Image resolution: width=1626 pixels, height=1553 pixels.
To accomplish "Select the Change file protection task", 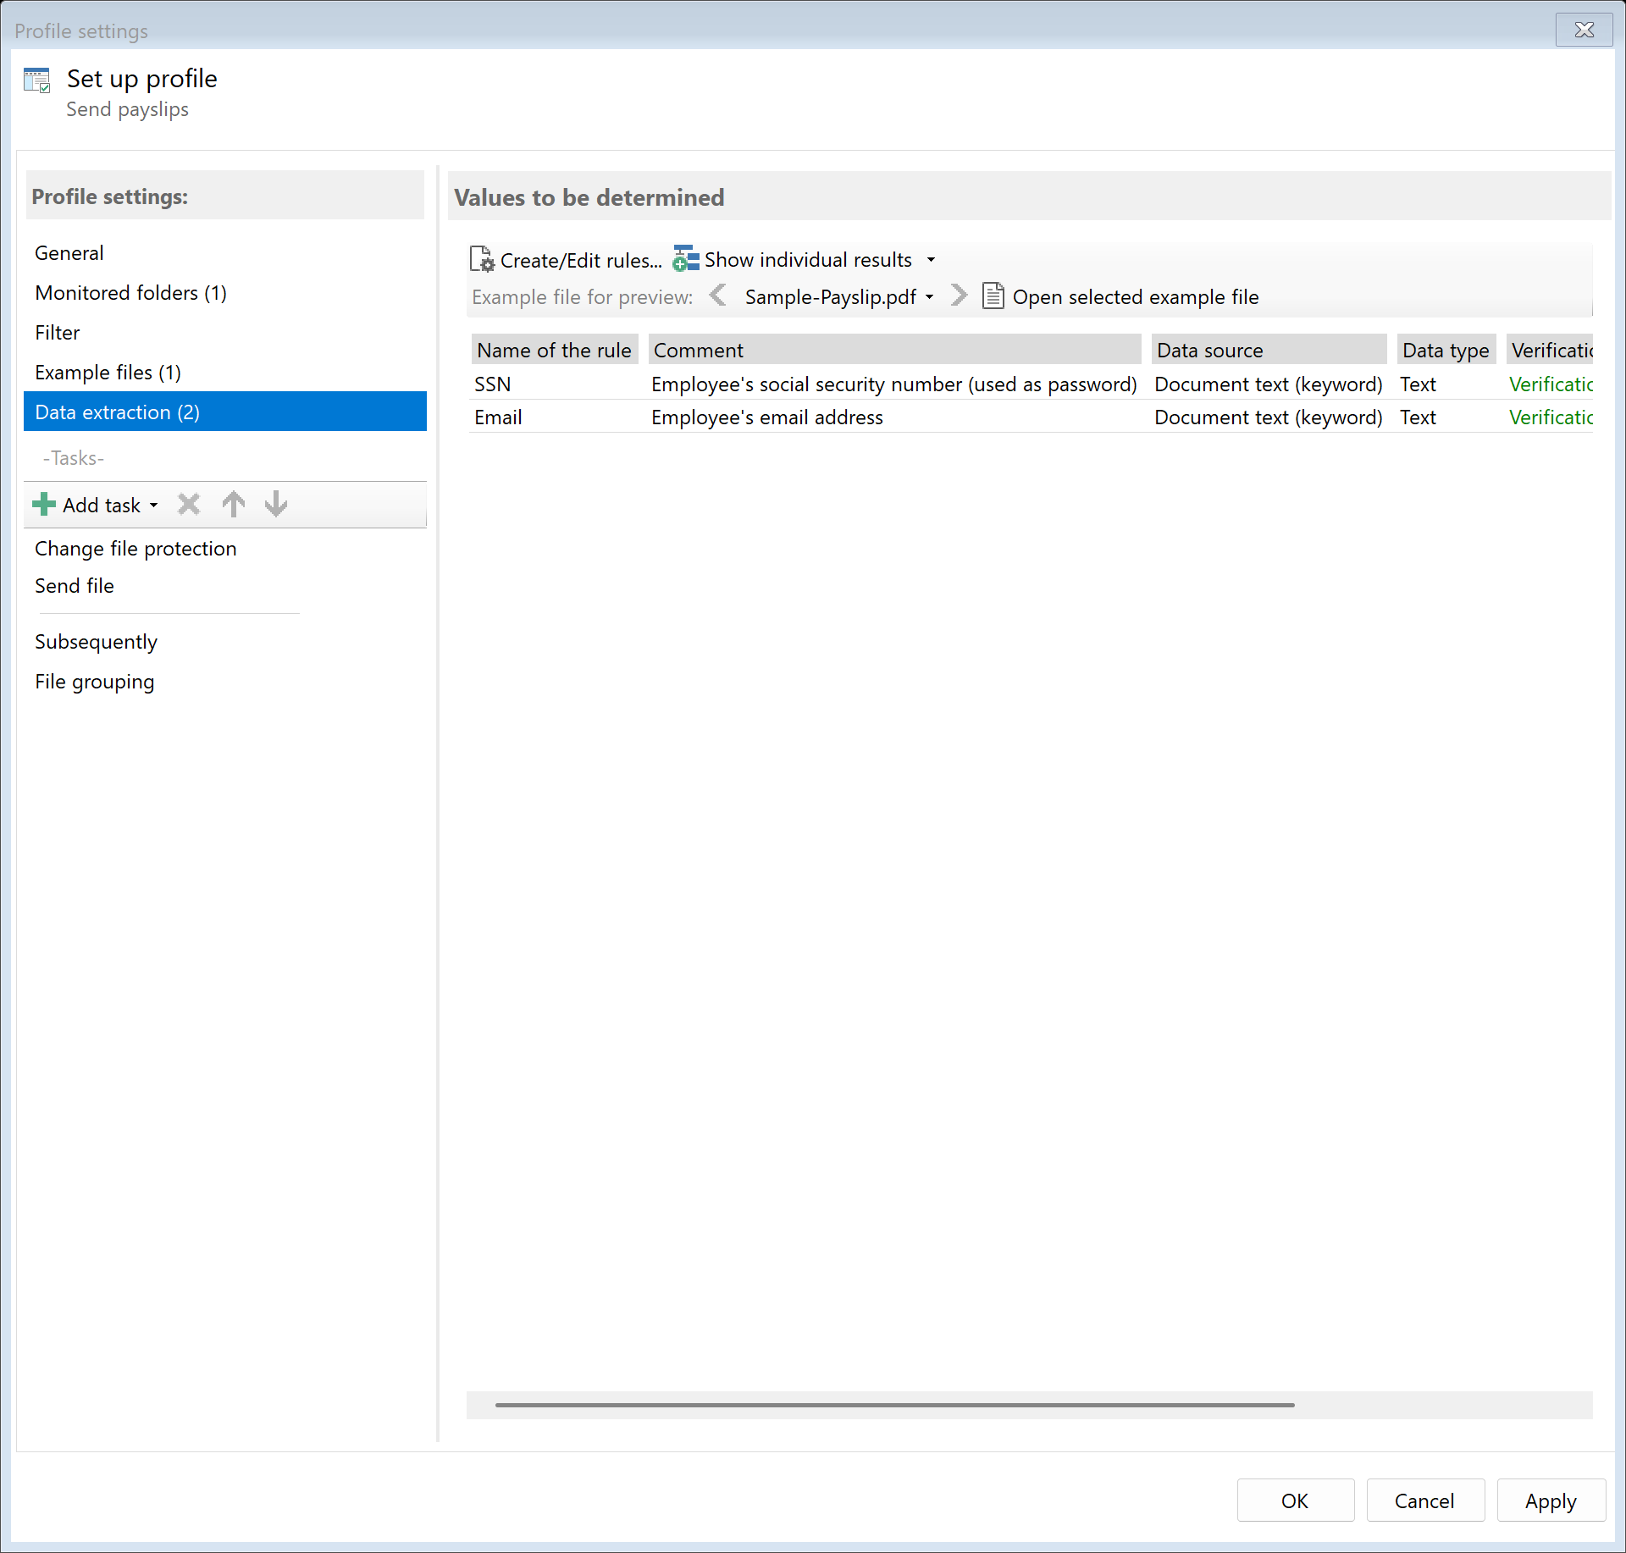I will (x=135, y=548).
